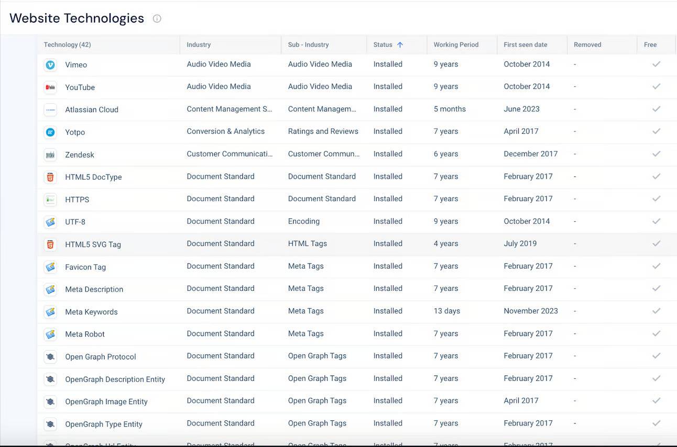Sort by First seen date header
The width and height of the screenshot is (677, 447).
tap(525, 45)
